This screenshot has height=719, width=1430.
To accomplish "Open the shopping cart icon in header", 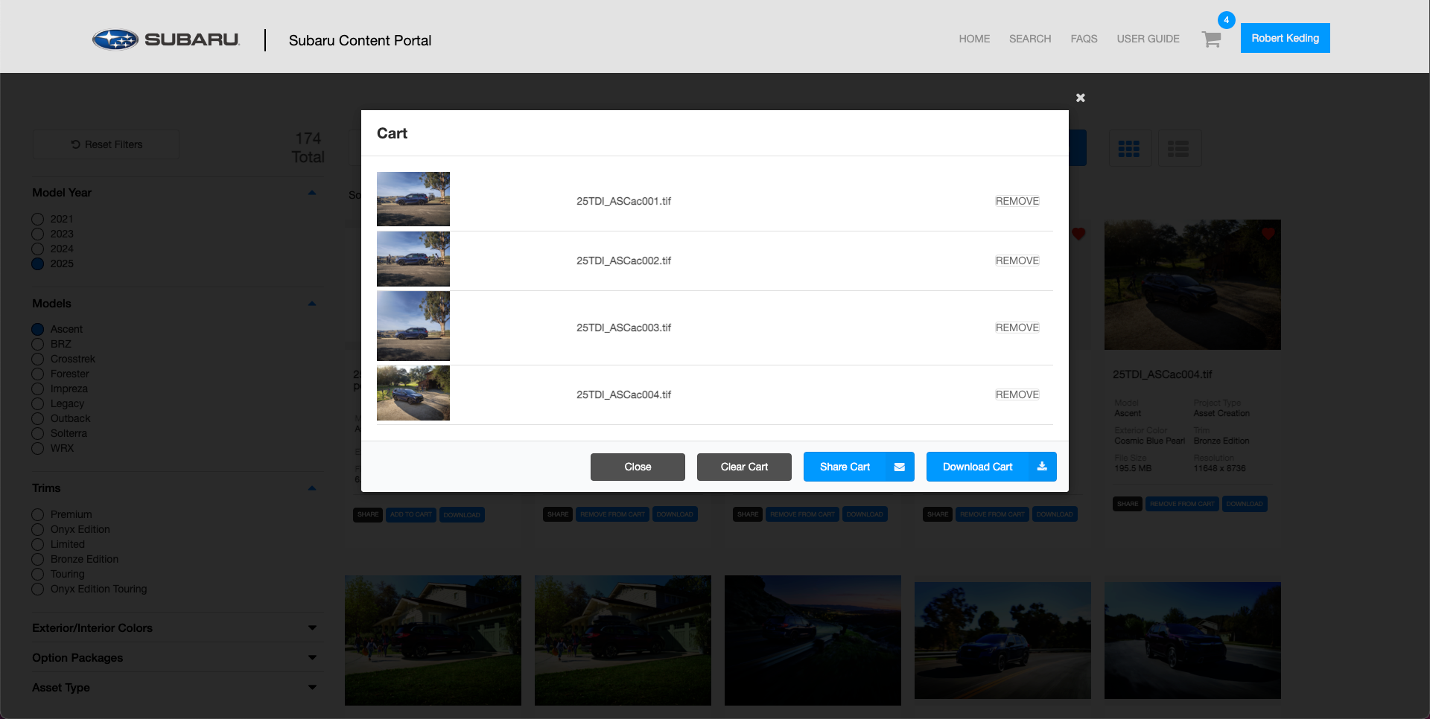I will tap(1211, 39).
